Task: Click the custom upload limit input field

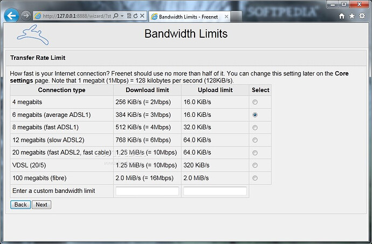Action: [215, 191]
